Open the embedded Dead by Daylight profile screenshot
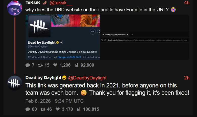This screenshot has width=197, height=117. click(63, 37)
